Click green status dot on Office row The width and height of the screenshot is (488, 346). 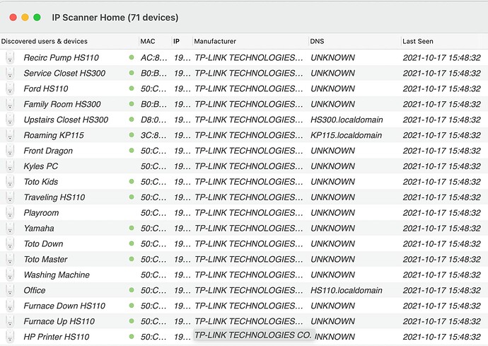[x=132, y=290]
